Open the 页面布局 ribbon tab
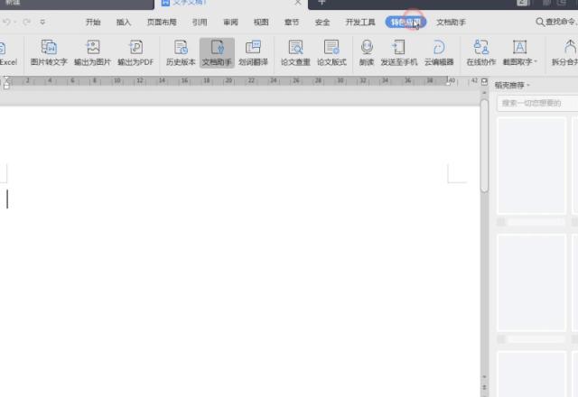This screenshot has height=397, width=578. 162,22
